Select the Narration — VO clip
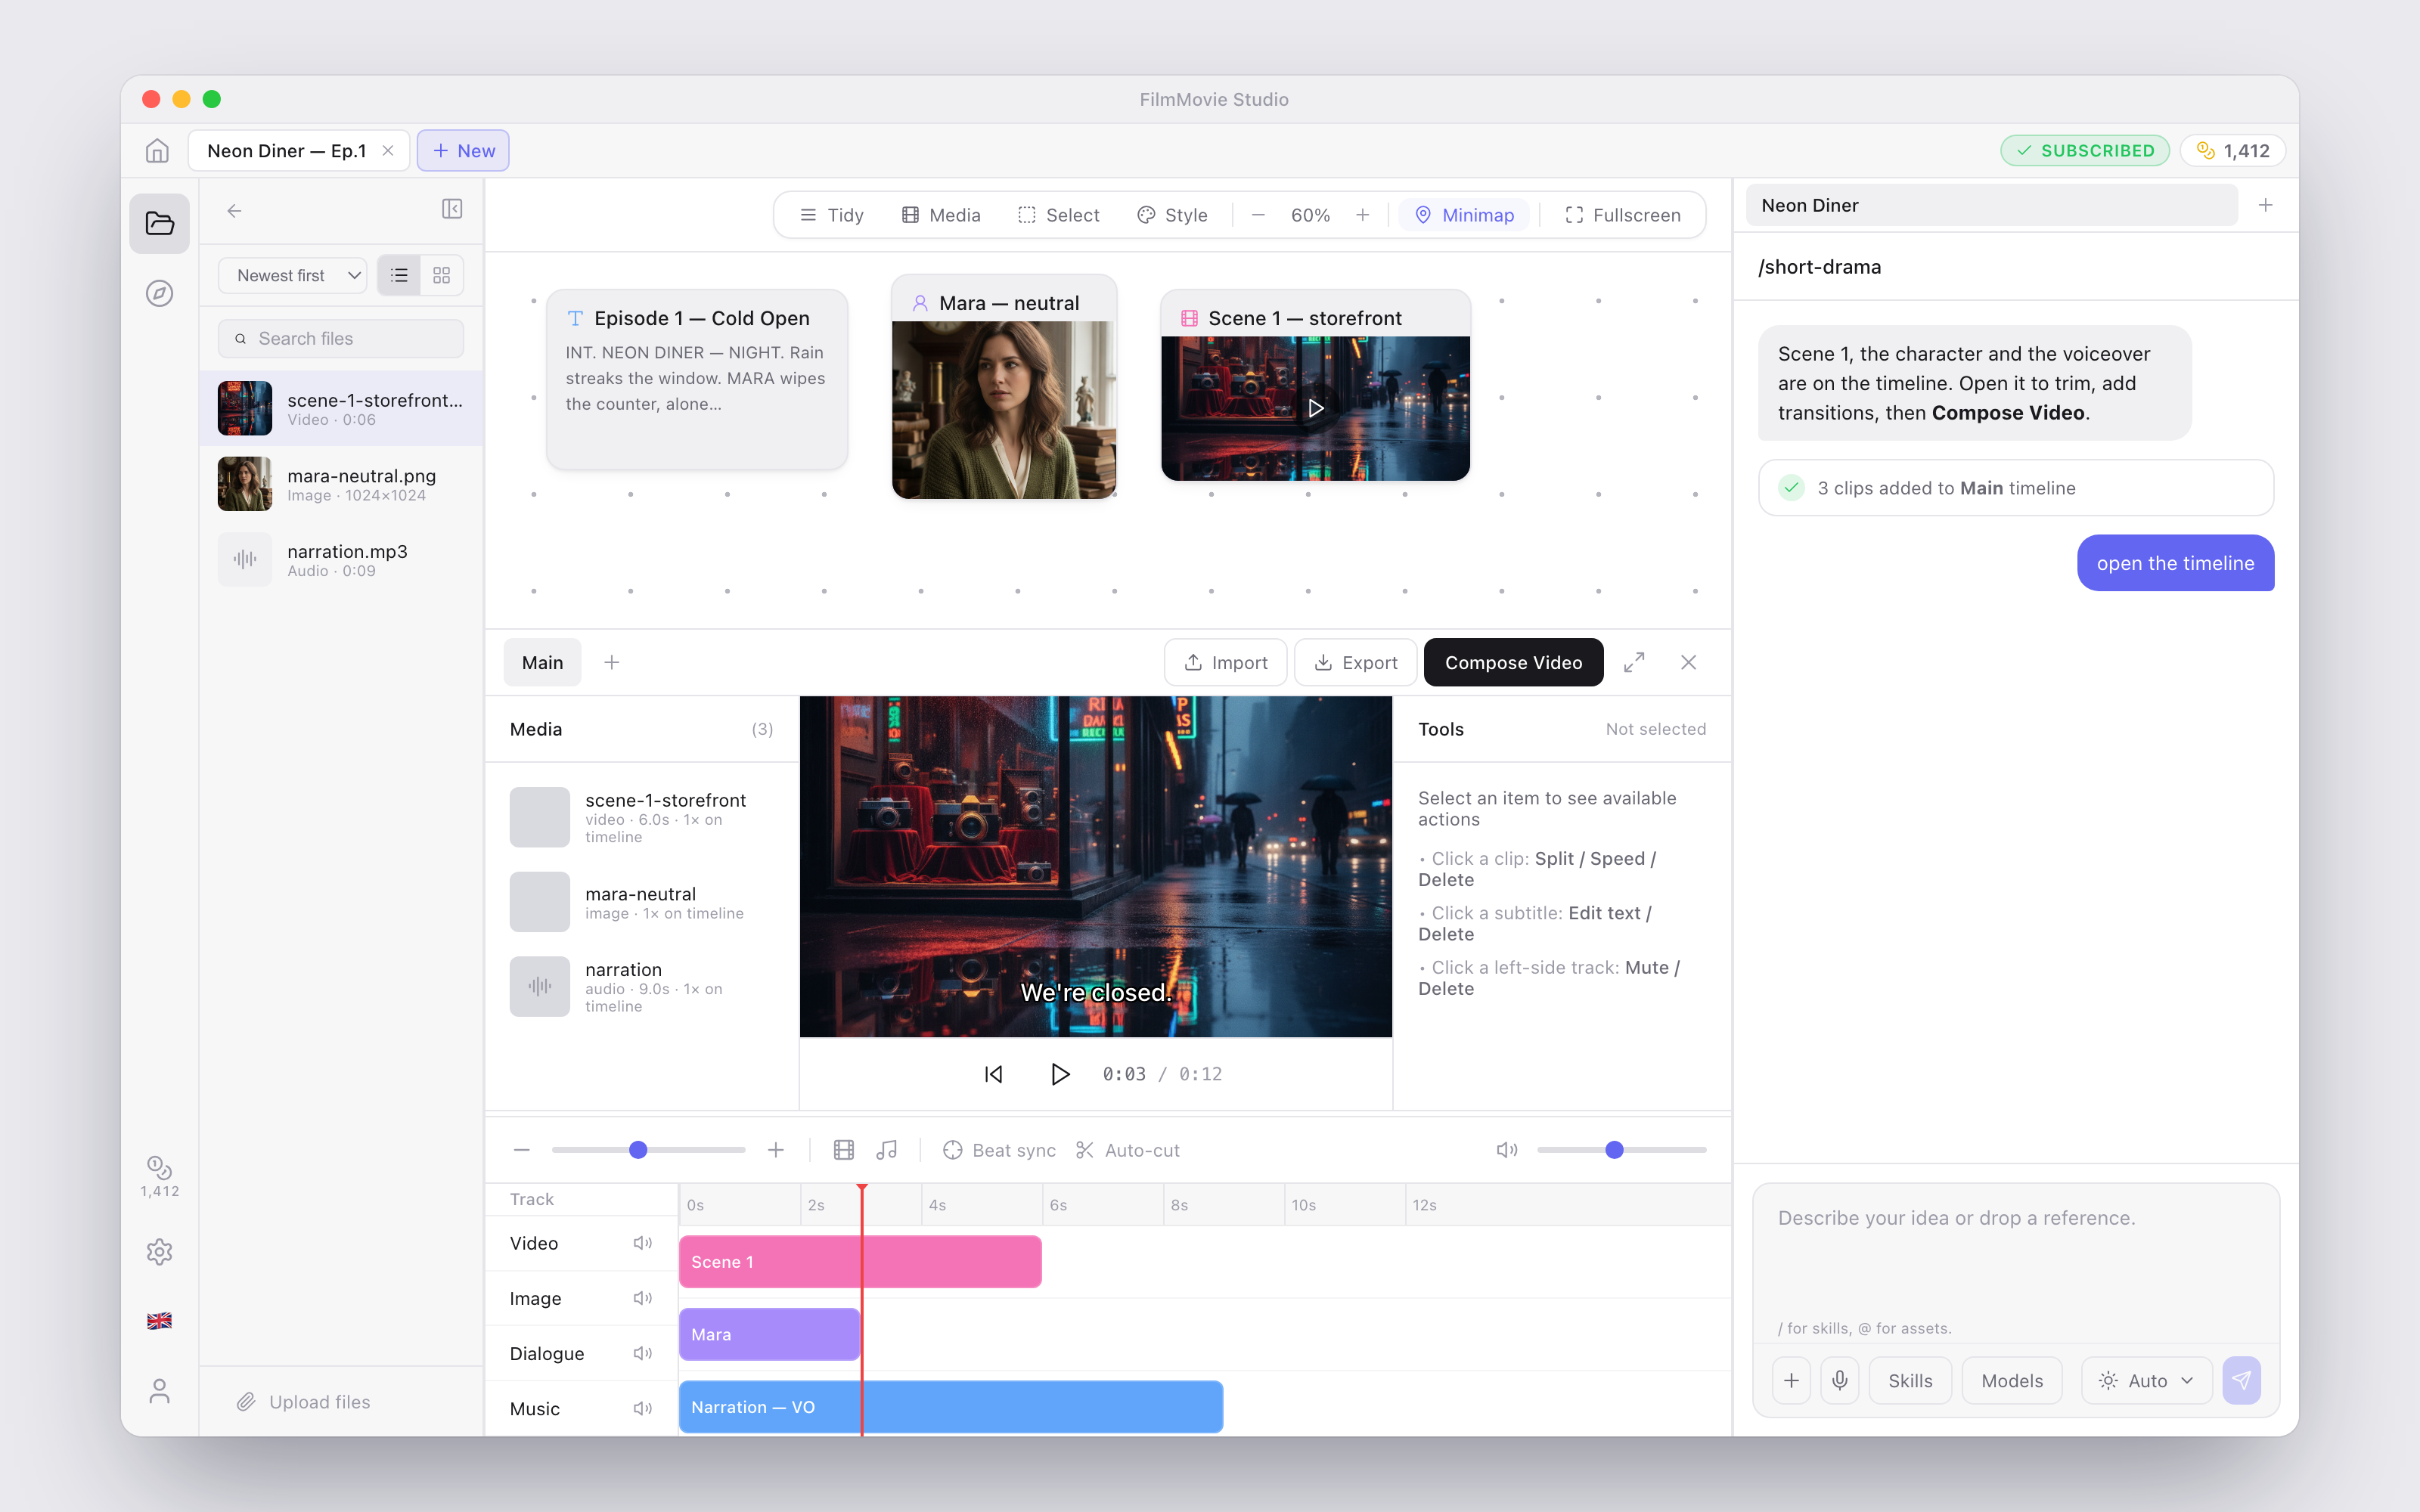Screen dimensions: 2420x1512 click(x=951, y=1407)
